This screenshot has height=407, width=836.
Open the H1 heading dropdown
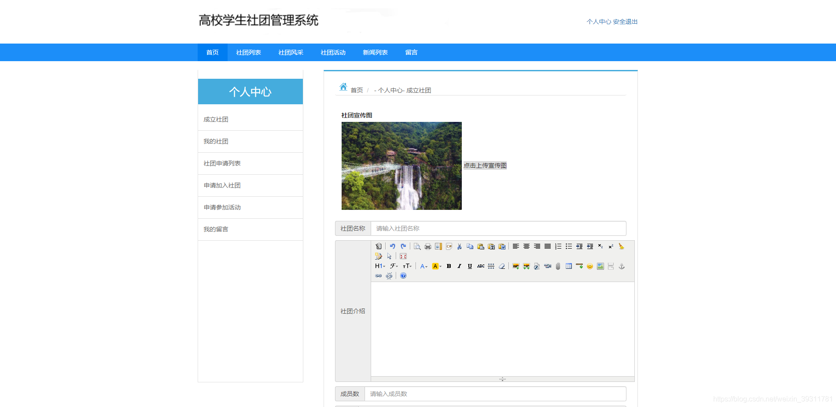380,266
